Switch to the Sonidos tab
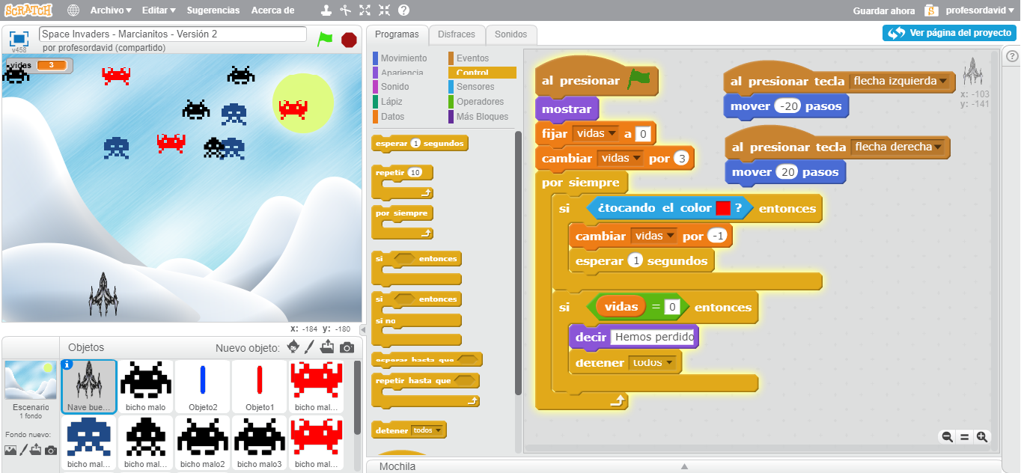The image size is (1021, 473). [x=511, y=34]
